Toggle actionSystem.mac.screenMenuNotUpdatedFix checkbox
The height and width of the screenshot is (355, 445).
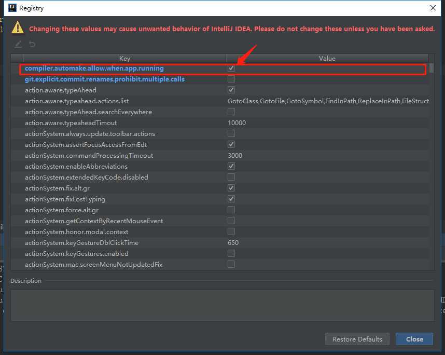pyautogui.click(x=231, y=264)
